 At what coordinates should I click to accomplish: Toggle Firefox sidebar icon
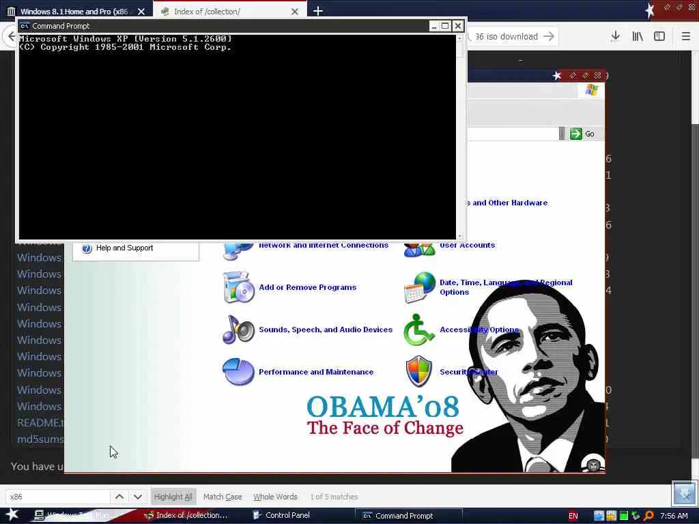tap(659, 36)
